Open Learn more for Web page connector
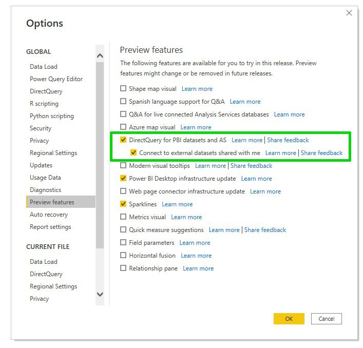Screen dimensions: 363x348 click(x=265, y=191)
